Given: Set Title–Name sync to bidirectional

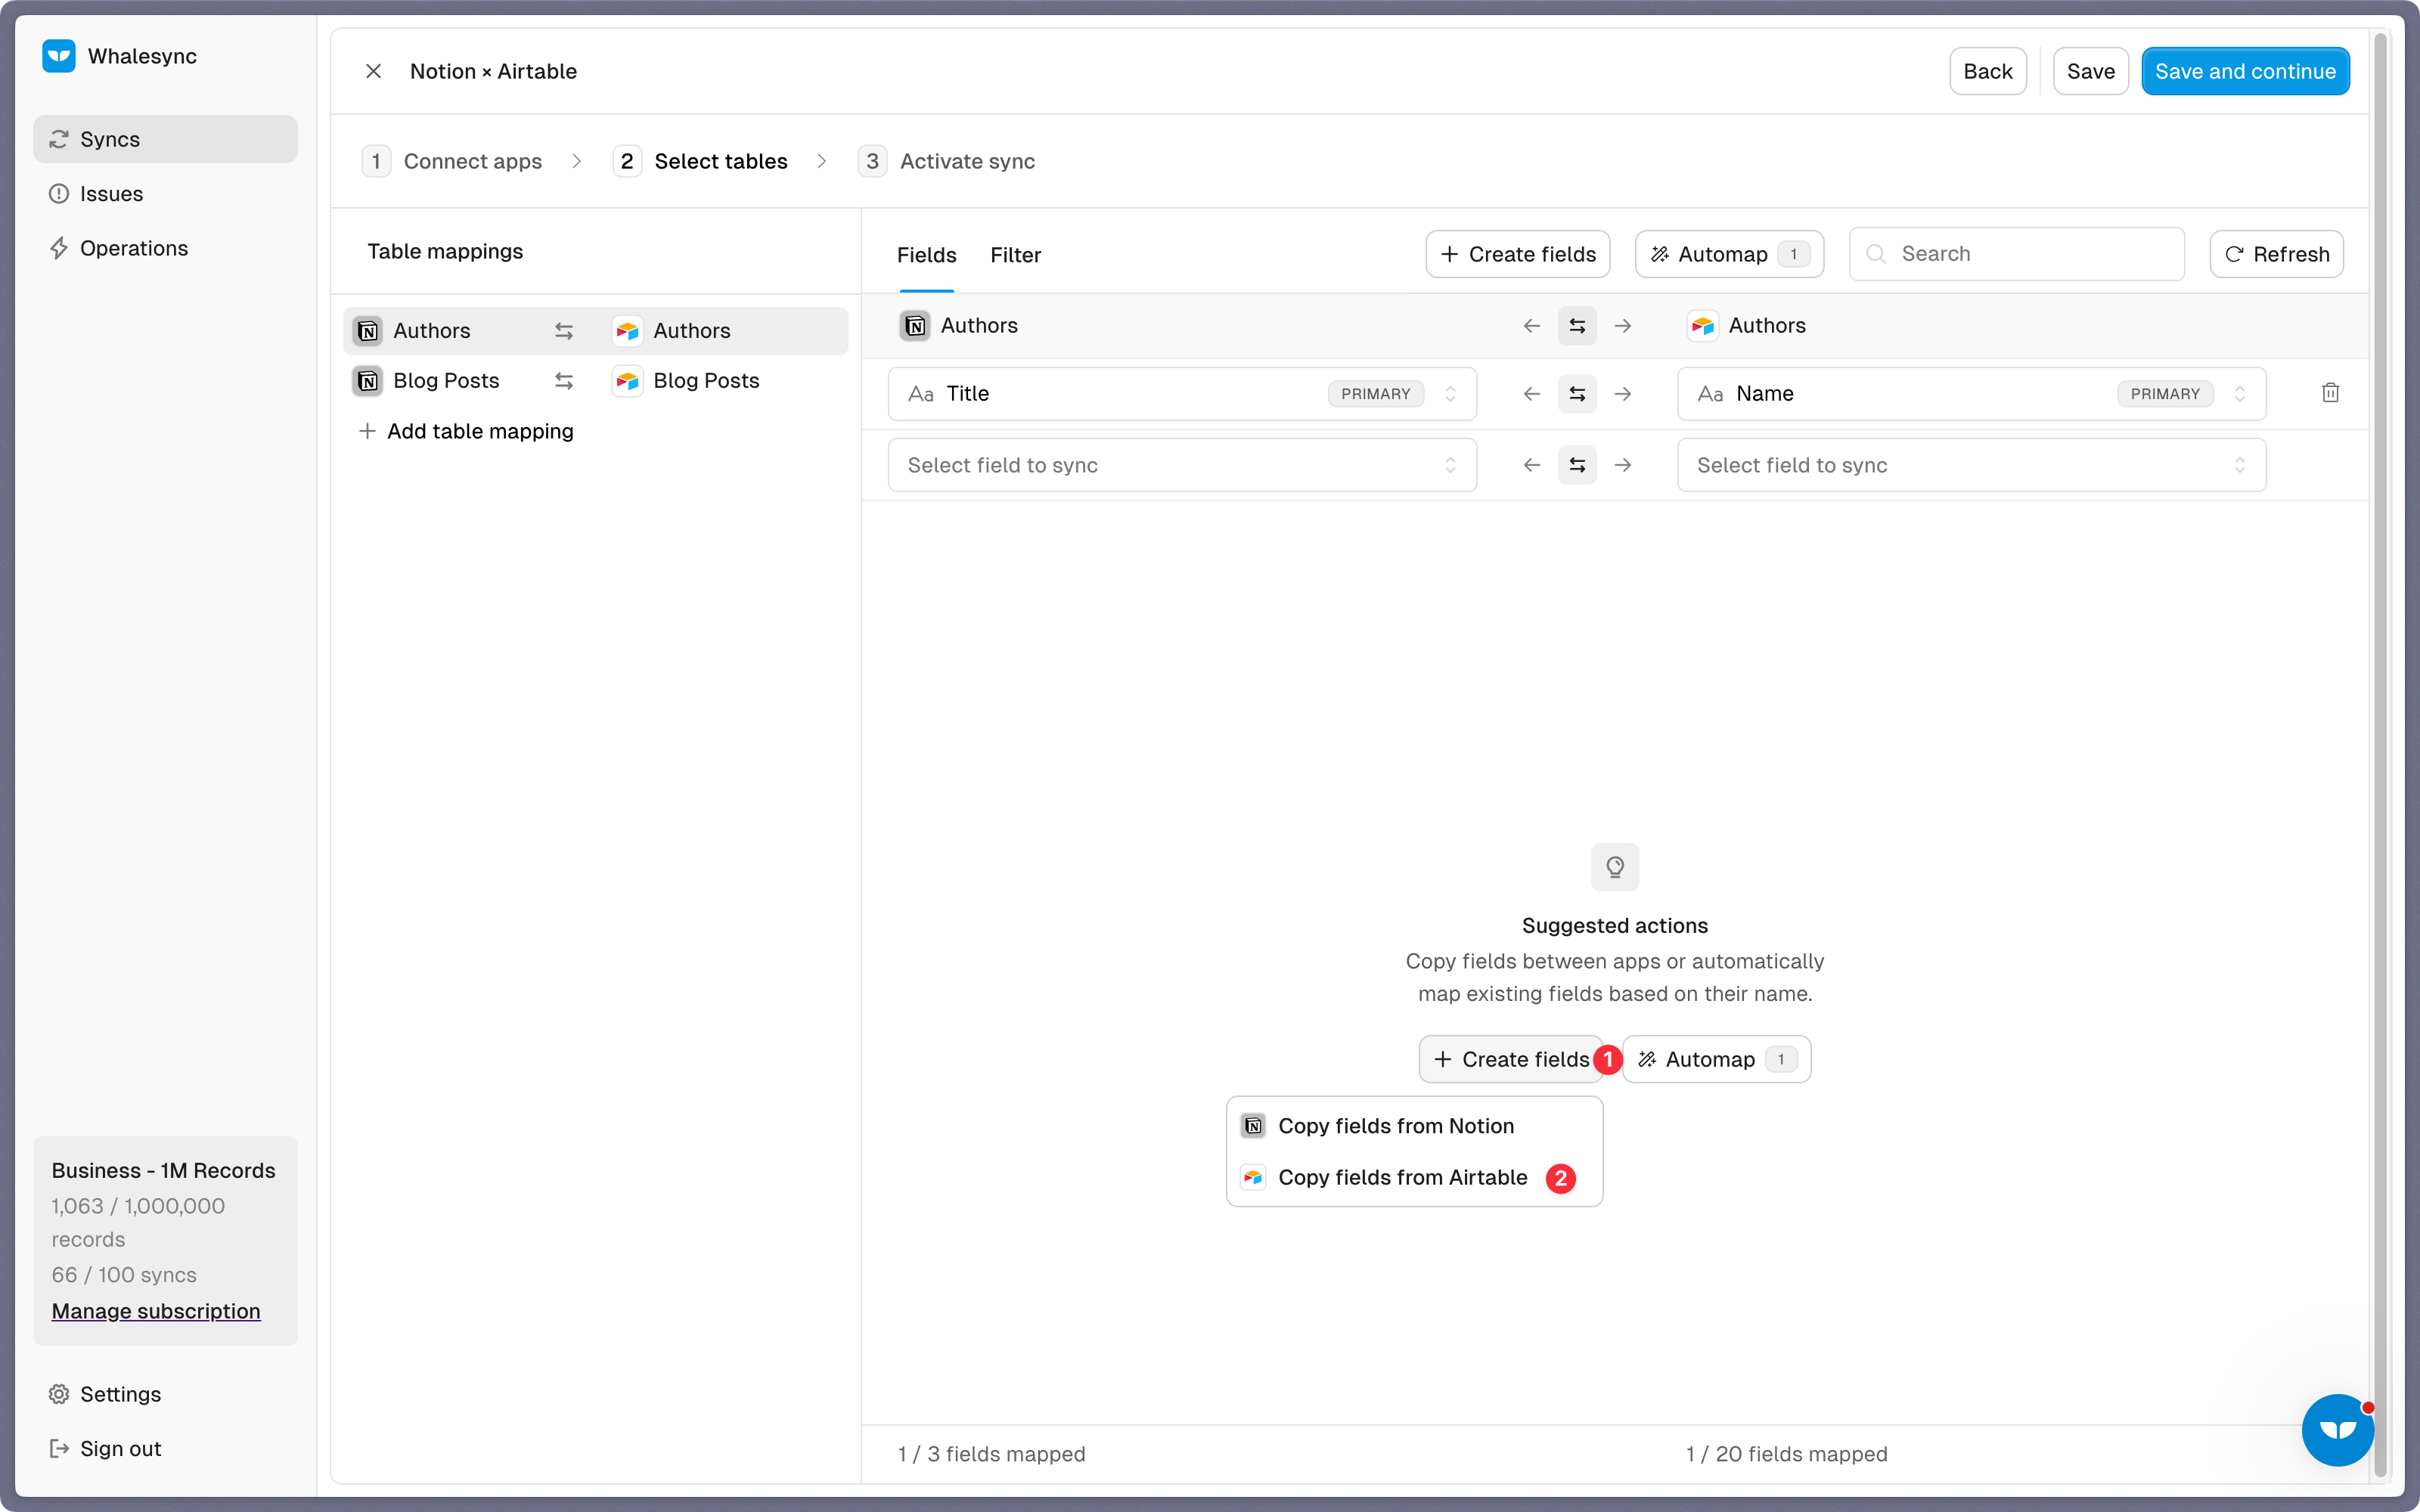Looking at the screenshot, I should point(1577,394).
